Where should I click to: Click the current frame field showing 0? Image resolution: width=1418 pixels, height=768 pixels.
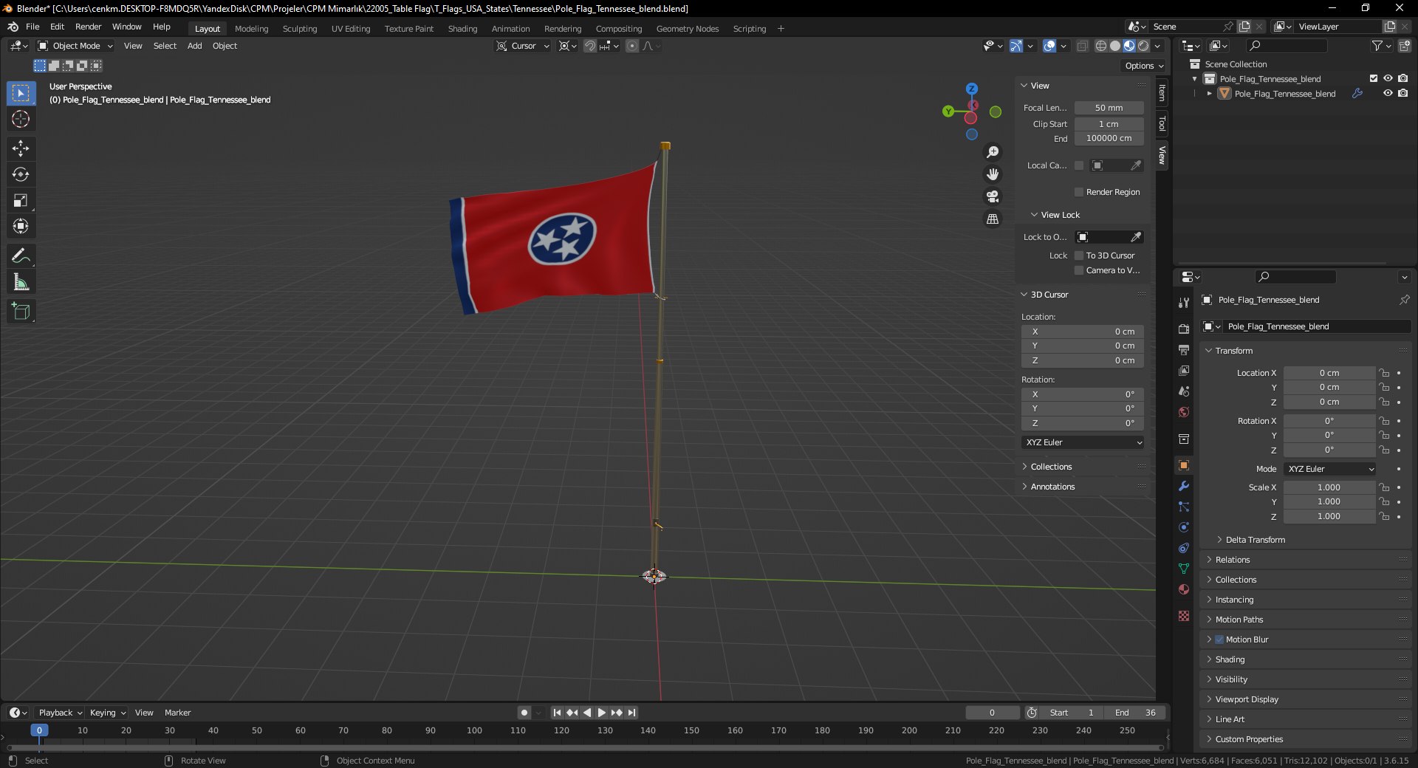coord(992,713)
